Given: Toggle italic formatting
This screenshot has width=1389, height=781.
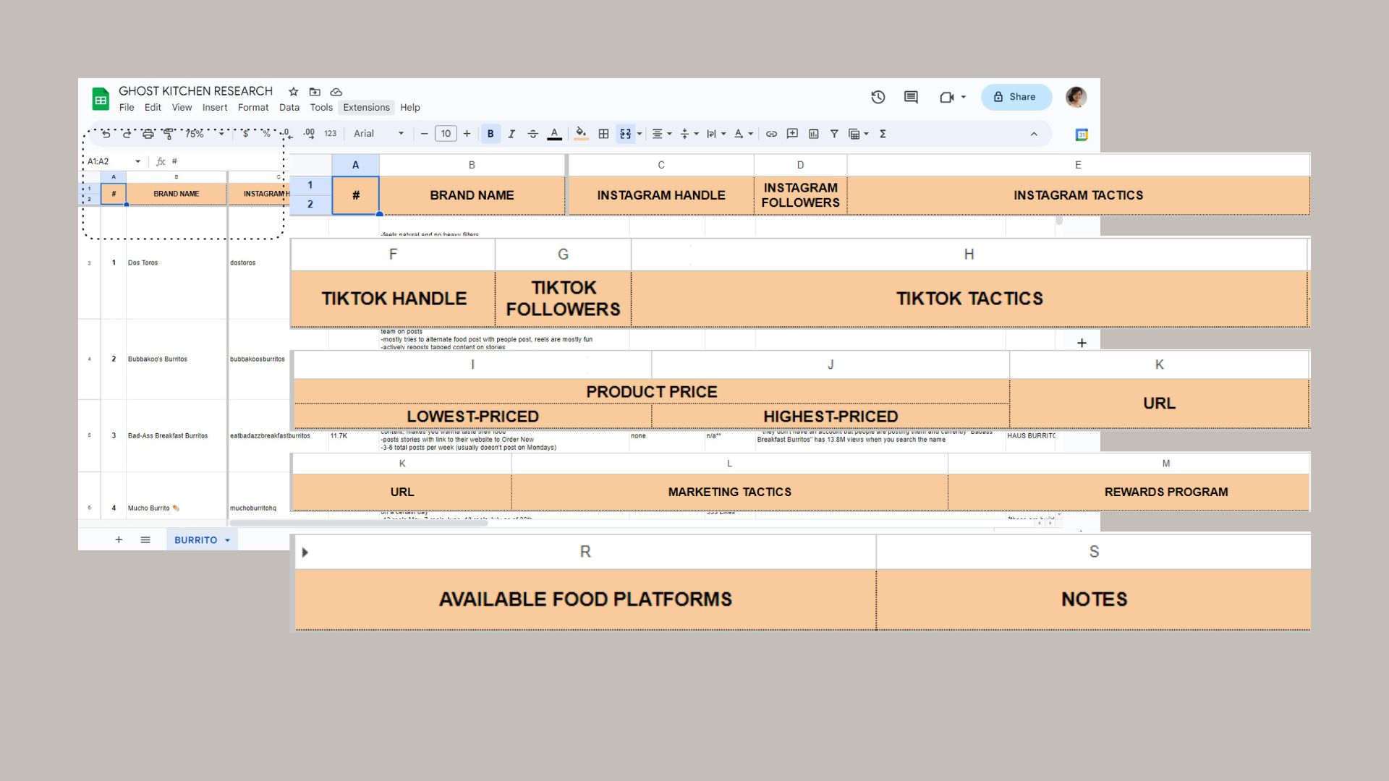Looking at the screenshot, I should tap(511, 134).
